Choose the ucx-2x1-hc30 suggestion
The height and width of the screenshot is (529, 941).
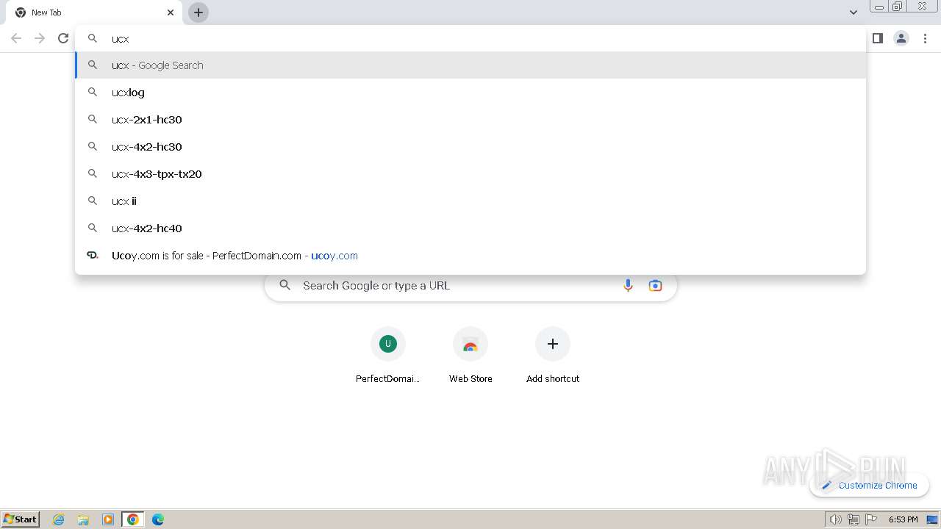[x=470, y=120]
